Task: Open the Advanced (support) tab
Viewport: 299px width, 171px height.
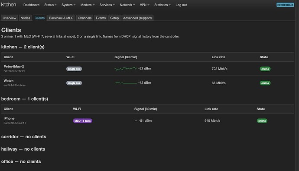Action: pyautogui.click(x=137, y=18)
